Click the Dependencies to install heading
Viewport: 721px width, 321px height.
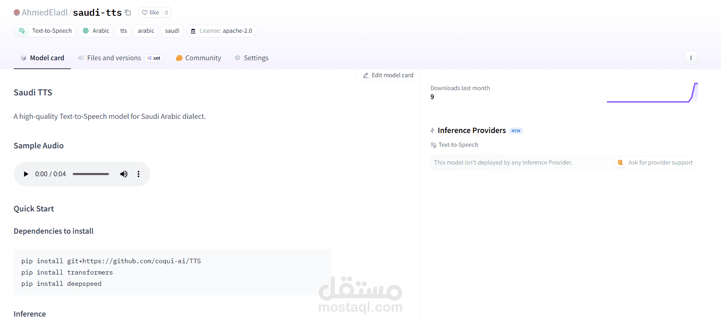(x=54, y=231)
